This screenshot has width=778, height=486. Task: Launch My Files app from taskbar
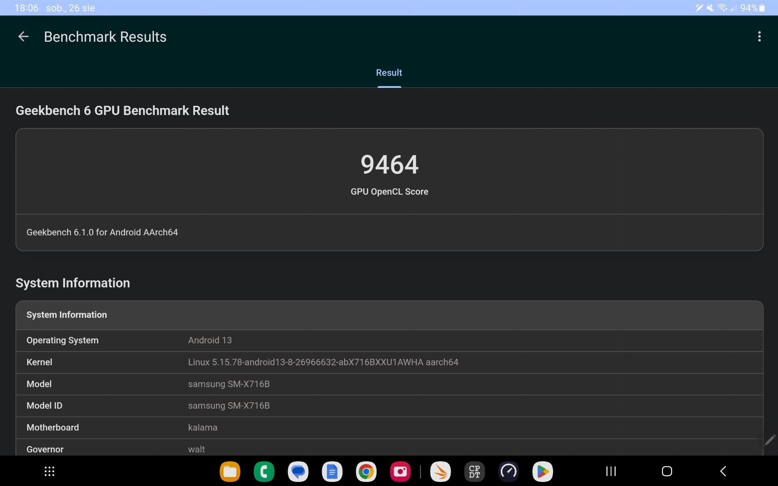click(x=230, y=471)
